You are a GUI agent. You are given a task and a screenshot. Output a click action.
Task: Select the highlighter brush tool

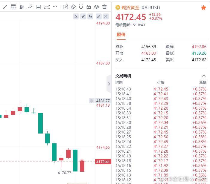(30, 7)
